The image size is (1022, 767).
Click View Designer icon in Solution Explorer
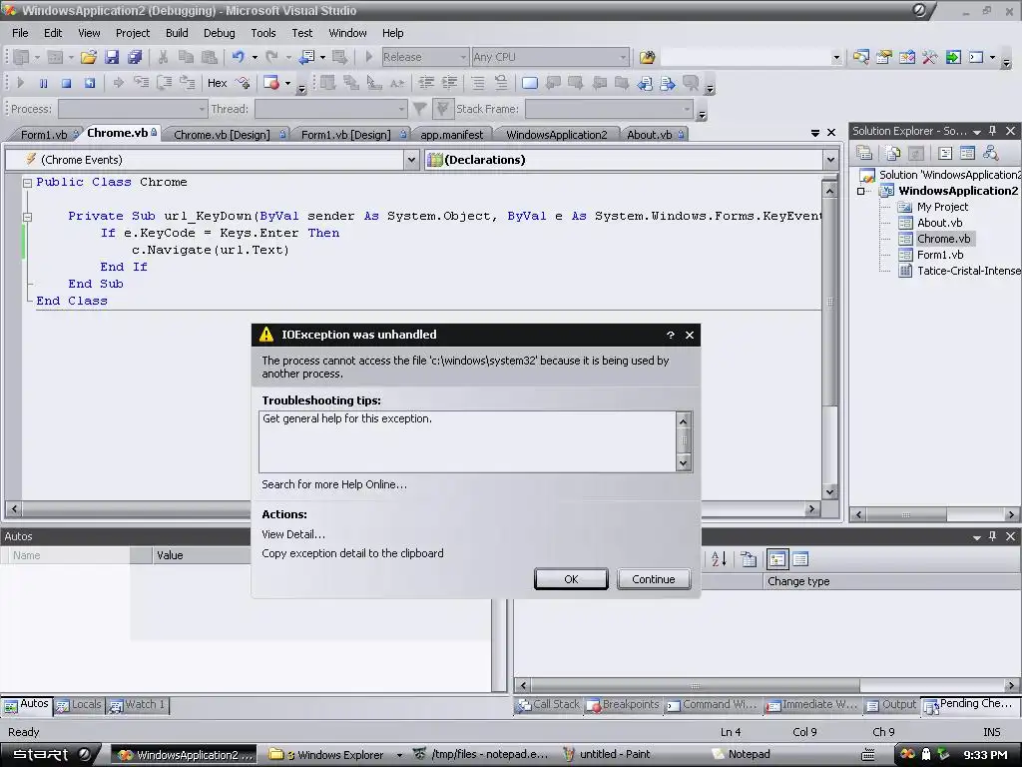967,153
